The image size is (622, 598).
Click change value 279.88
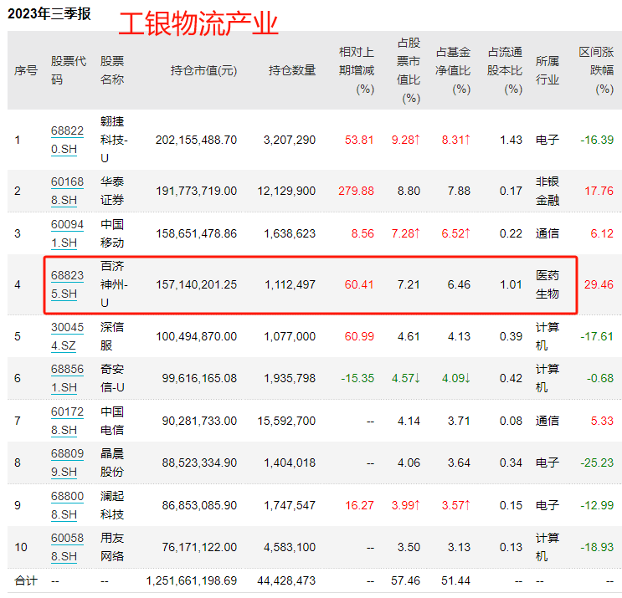356,191
